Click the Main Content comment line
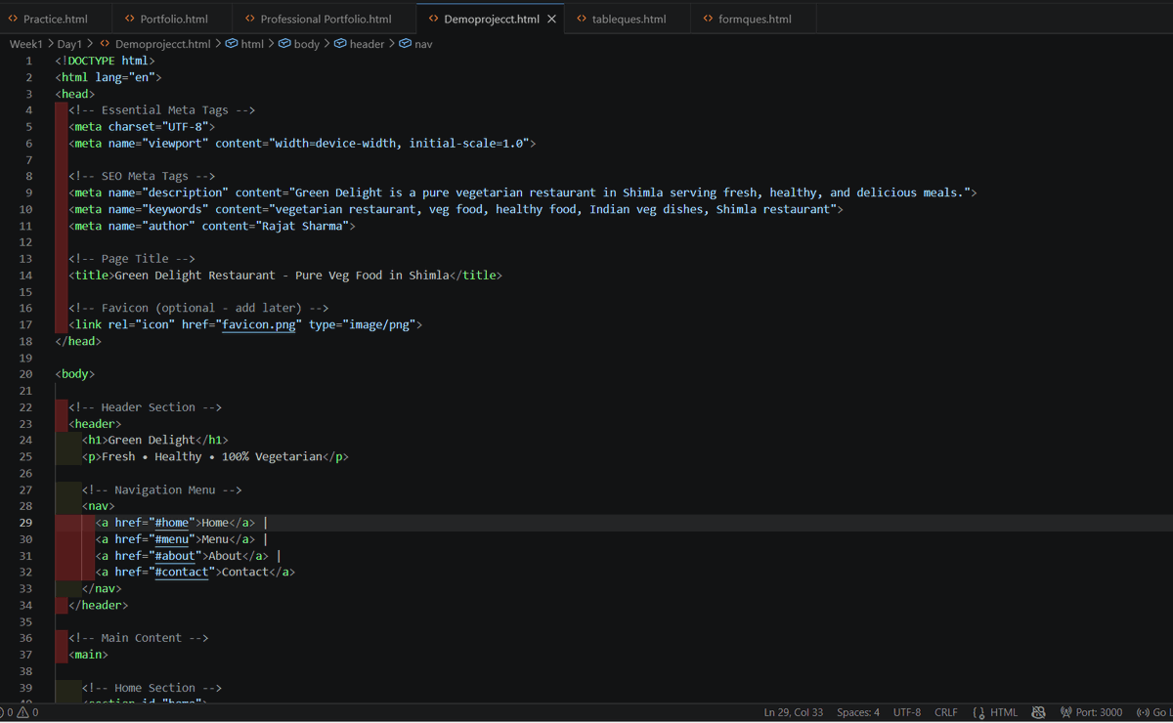This screenshot has width=1173, height=723. [x=138, y=638]
